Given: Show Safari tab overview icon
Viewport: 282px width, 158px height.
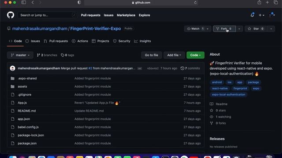Looking at the screenshot, I should (x=275, y=2).
